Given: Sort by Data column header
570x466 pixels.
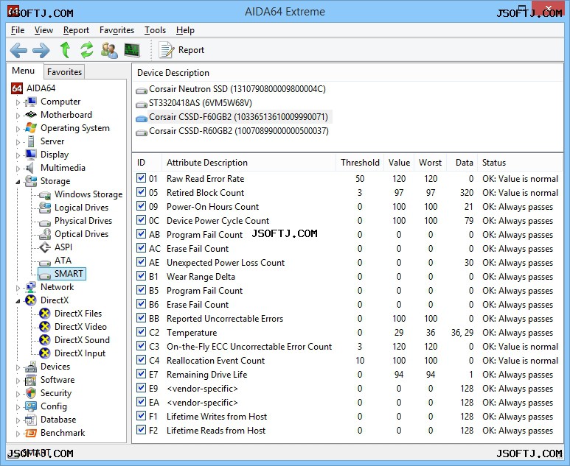Looking at the screenshot, I should [x=462, y=163].
